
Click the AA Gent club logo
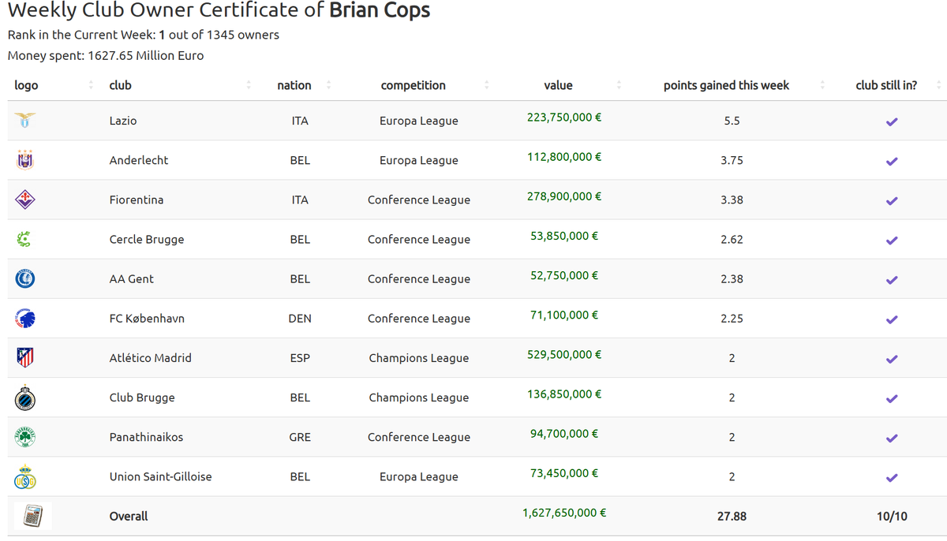(x=25, y=278)
